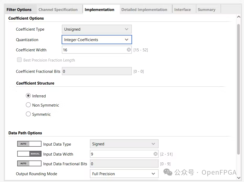
Task: Go to the Interface tab
Action: [x=182, y=10]
